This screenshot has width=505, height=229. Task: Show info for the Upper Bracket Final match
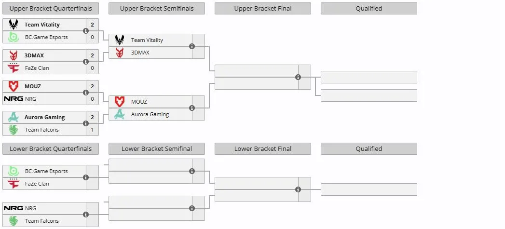pyautogui.click(x=298, y=77)
